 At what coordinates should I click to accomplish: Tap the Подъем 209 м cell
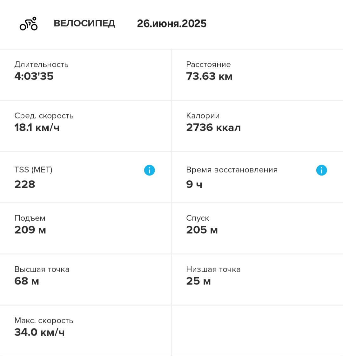coord(85,229)
